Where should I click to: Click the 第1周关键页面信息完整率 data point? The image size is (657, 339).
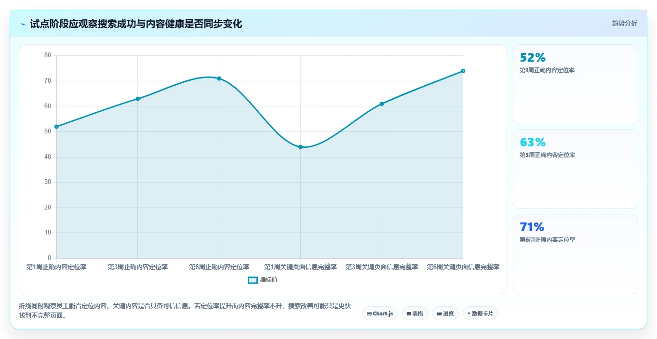(300, 147)
